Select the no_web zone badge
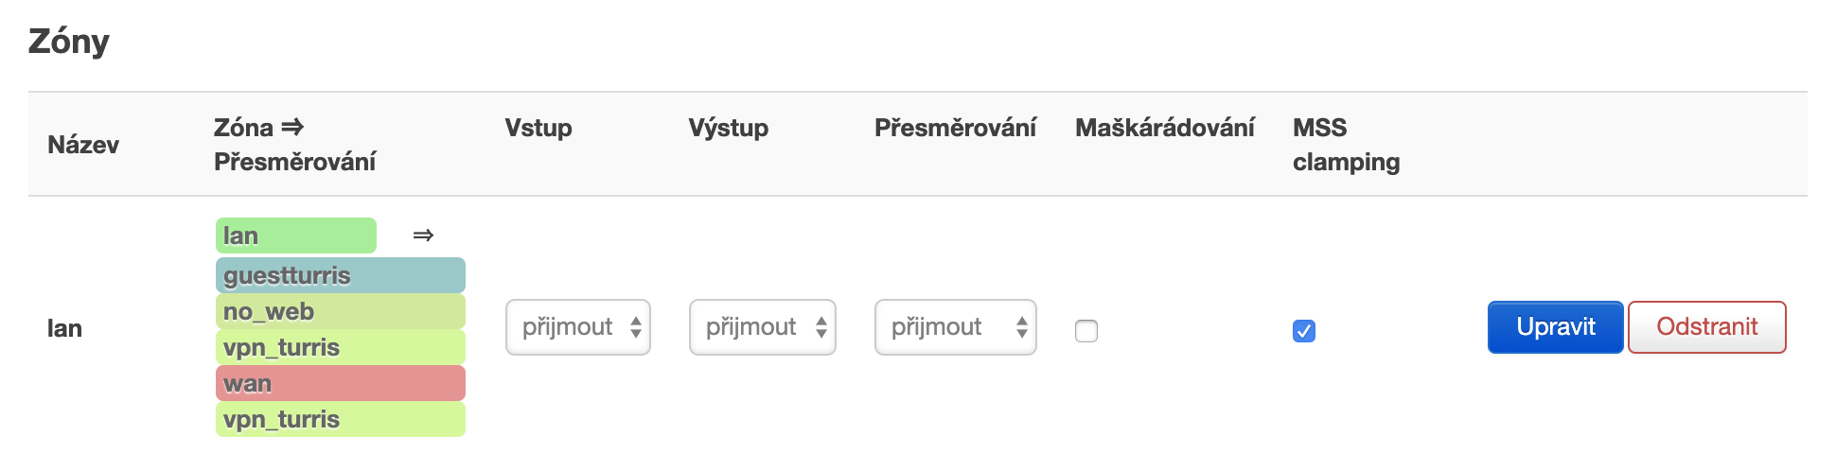Viewport: 1836px width, 454px height. pyautogui.click(x=340, y=311)
